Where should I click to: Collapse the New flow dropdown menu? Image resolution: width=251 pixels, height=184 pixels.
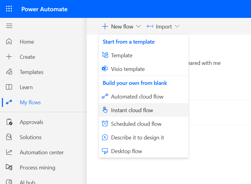pyautogui.click(x=139, y=26)
